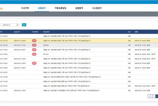Go to previous page with ‹ button
The width and height of the screenshot is (158, 106).
(x=152, y=96)
